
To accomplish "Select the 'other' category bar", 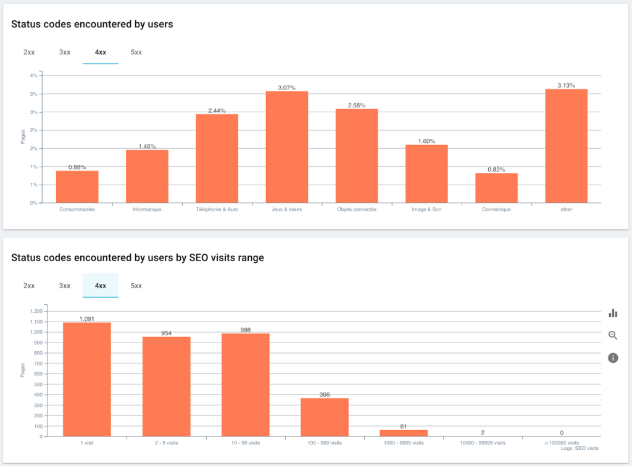I will (x=566, y=146).
